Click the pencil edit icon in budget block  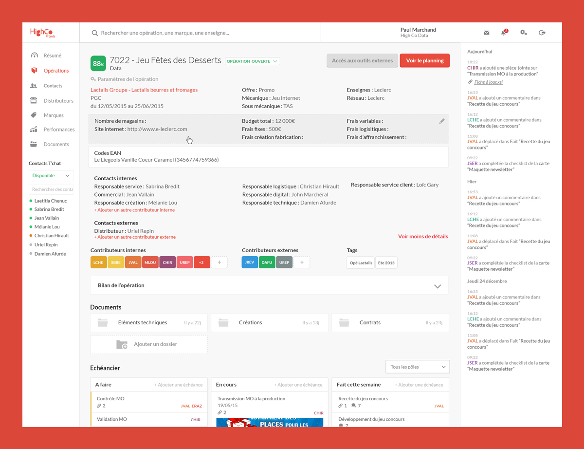442,121
